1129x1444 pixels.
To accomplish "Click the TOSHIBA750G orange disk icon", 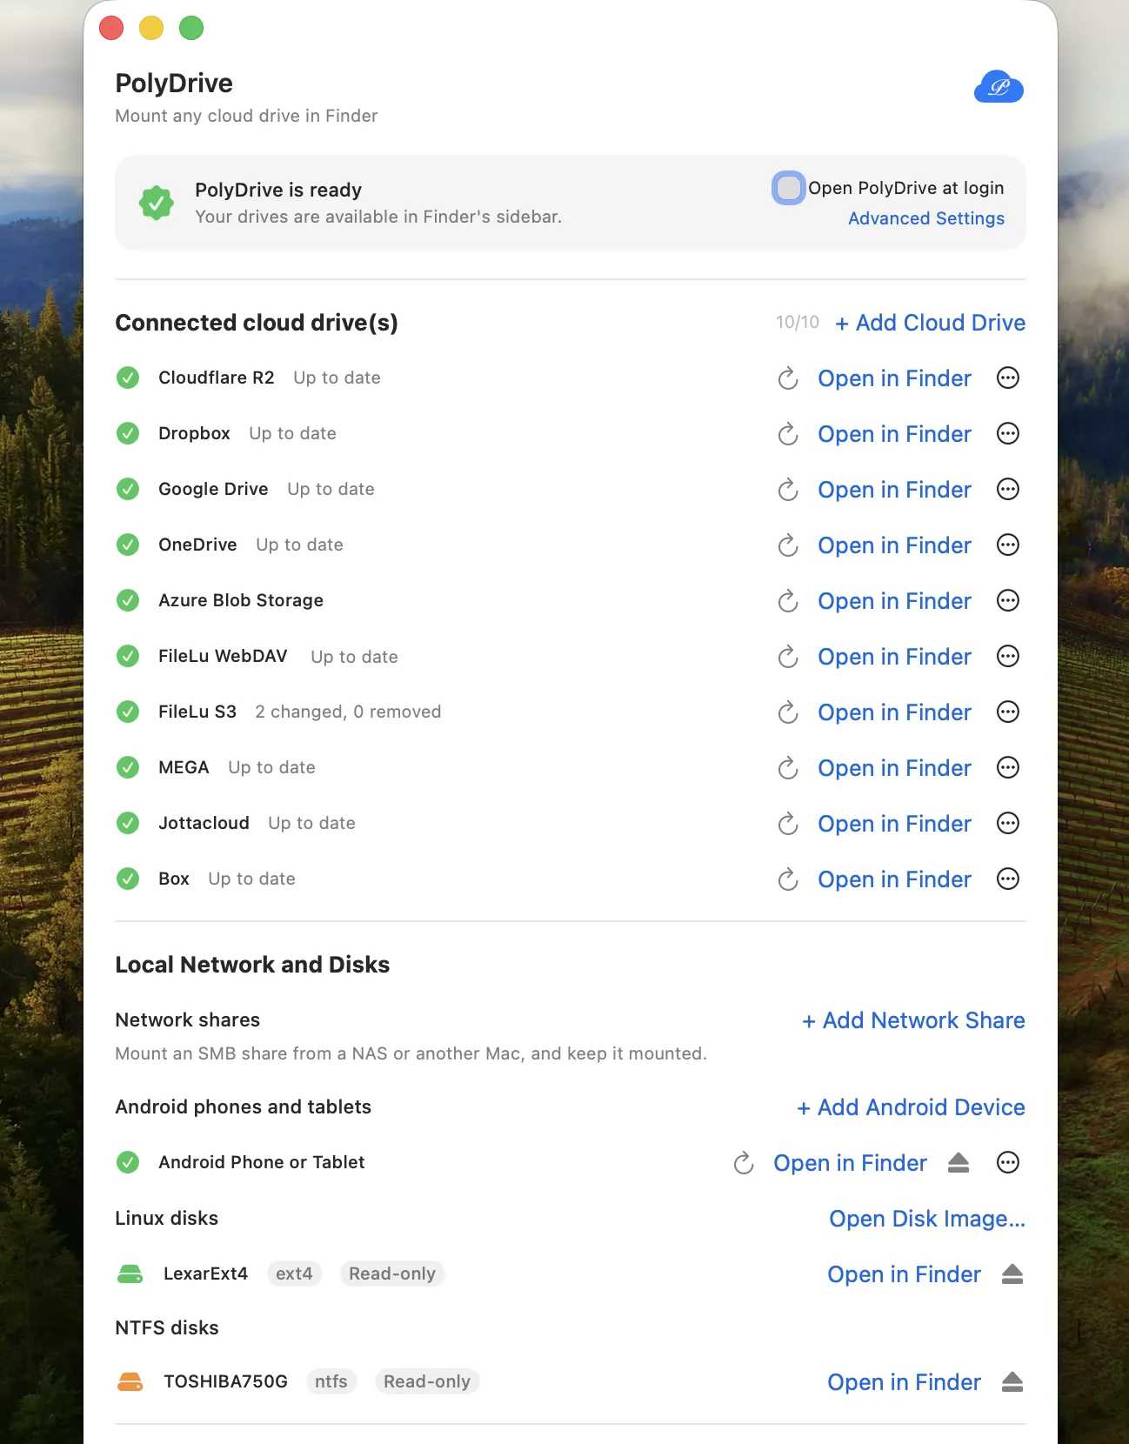I will pos(130,1381).
